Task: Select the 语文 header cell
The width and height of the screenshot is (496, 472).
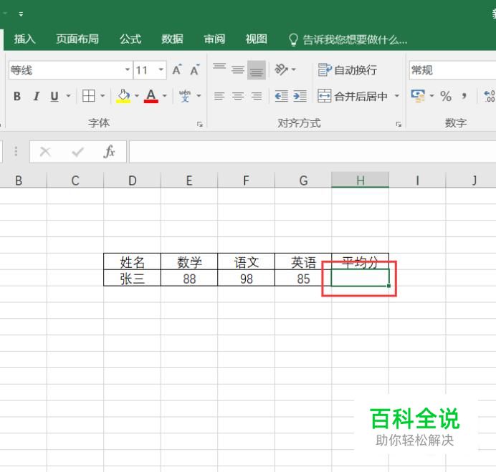Action: 246,261
